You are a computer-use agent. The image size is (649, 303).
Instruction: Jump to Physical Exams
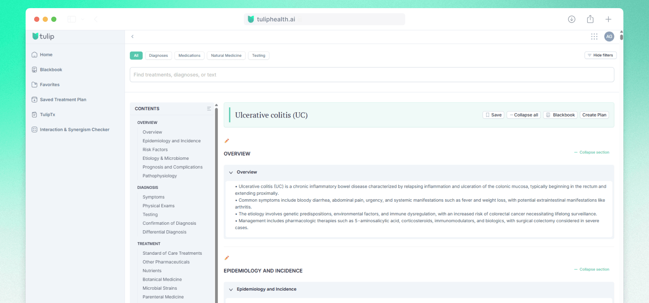click(158, 206)
